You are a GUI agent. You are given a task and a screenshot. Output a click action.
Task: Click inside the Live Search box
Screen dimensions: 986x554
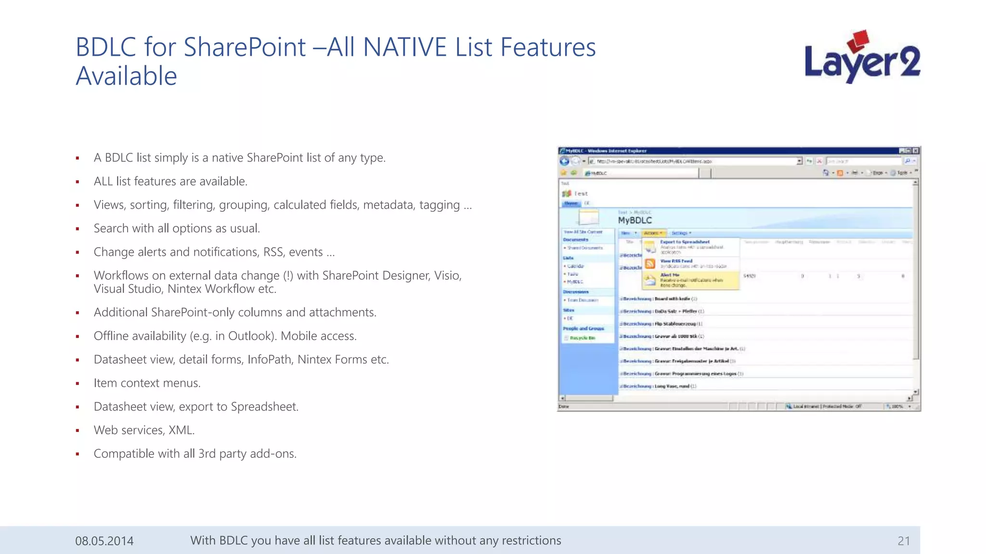click(x=864, y=161)
